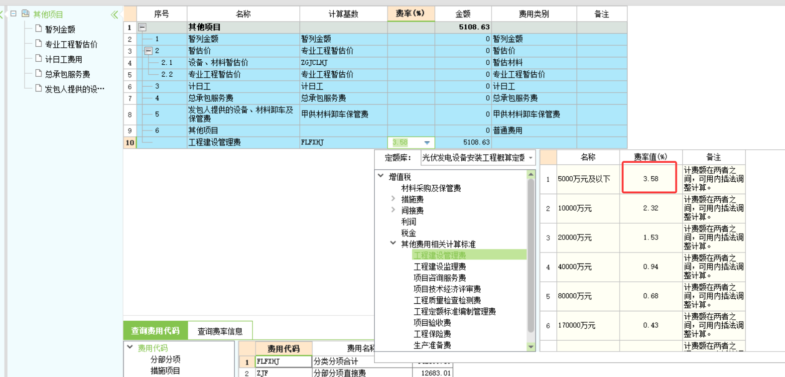Select 工程建设监理费 in the rate tree
Viewport: 785px width, 377px height.
(440, 266)
